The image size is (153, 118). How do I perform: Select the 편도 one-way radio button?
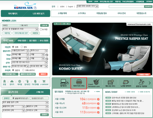(x=22, y=47)
